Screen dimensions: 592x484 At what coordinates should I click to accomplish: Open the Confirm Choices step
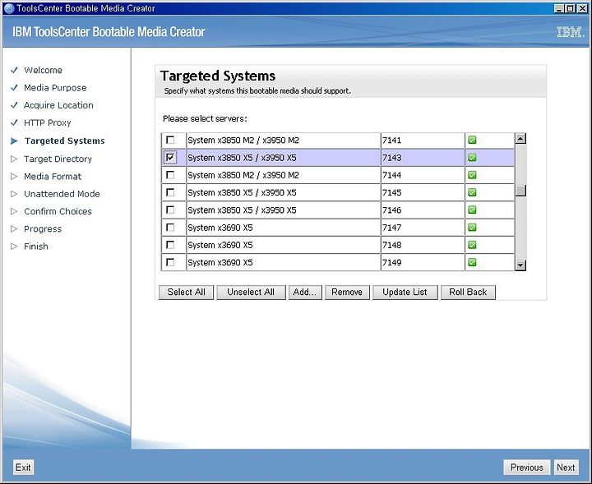(58, 211)
